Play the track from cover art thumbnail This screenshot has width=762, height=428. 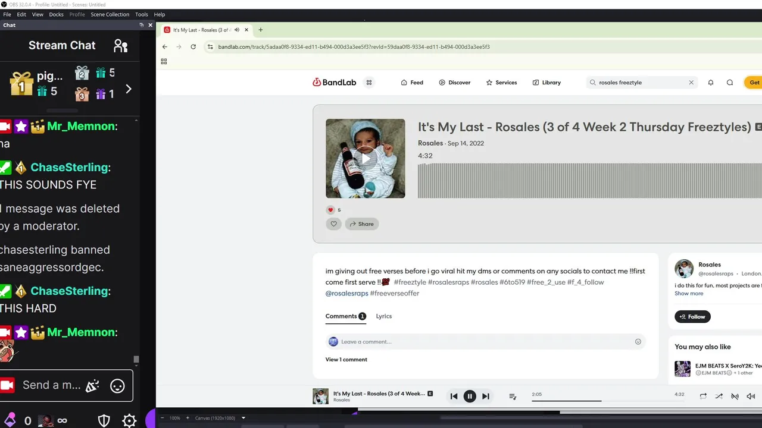(x=366, y=159)
